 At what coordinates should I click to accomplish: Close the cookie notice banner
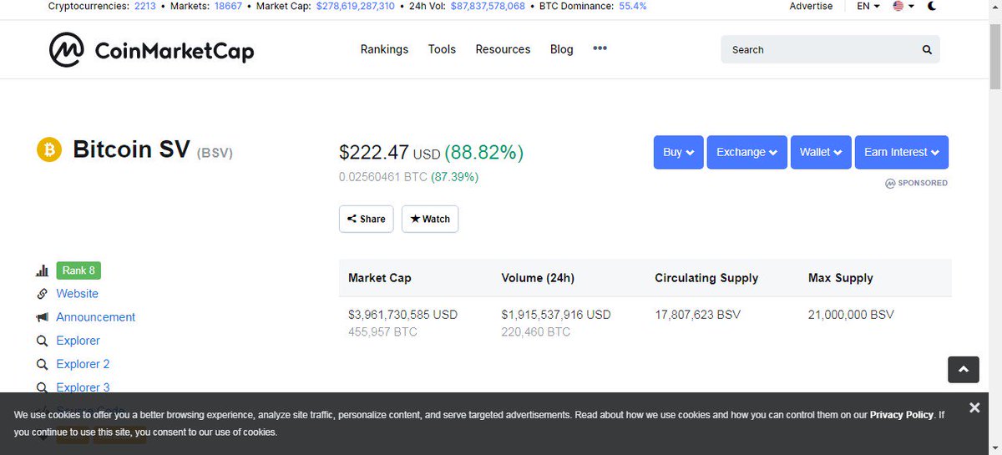pos(974,407)
